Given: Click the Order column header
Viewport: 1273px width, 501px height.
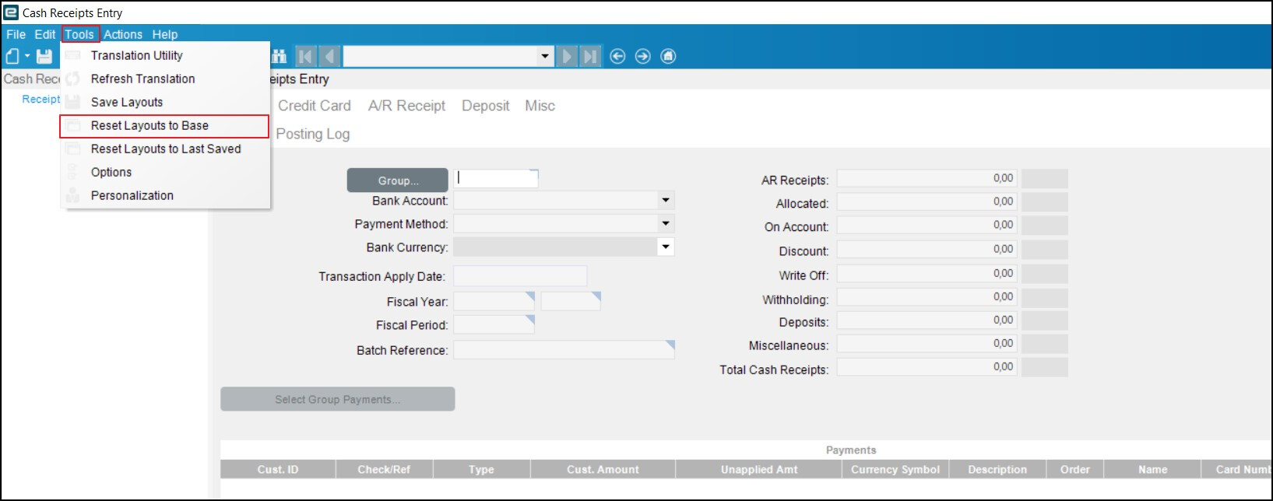Looking at the screenshot, I should [x=1075, y=469].
